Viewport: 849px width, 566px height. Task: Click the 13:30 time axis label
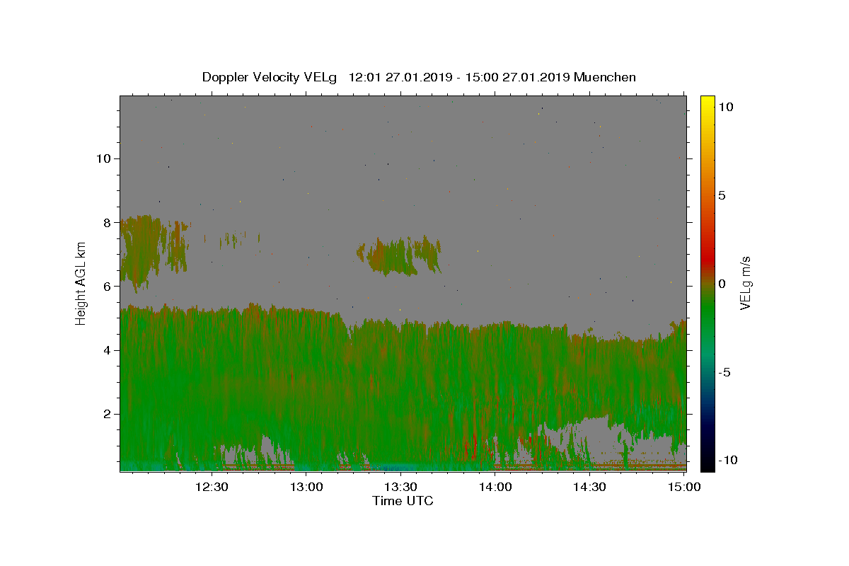[400, 487]
